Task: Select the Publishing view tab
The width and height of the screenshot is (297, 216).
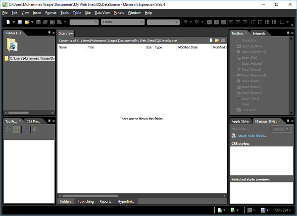Action: click(86, 202)
